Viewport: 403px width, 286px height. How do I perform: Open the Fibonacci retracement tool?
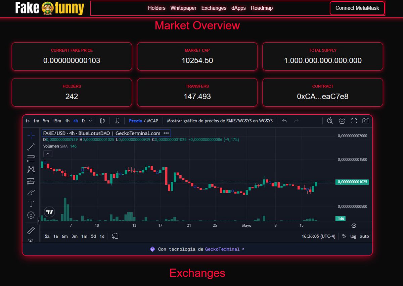(x=31, y=158)
